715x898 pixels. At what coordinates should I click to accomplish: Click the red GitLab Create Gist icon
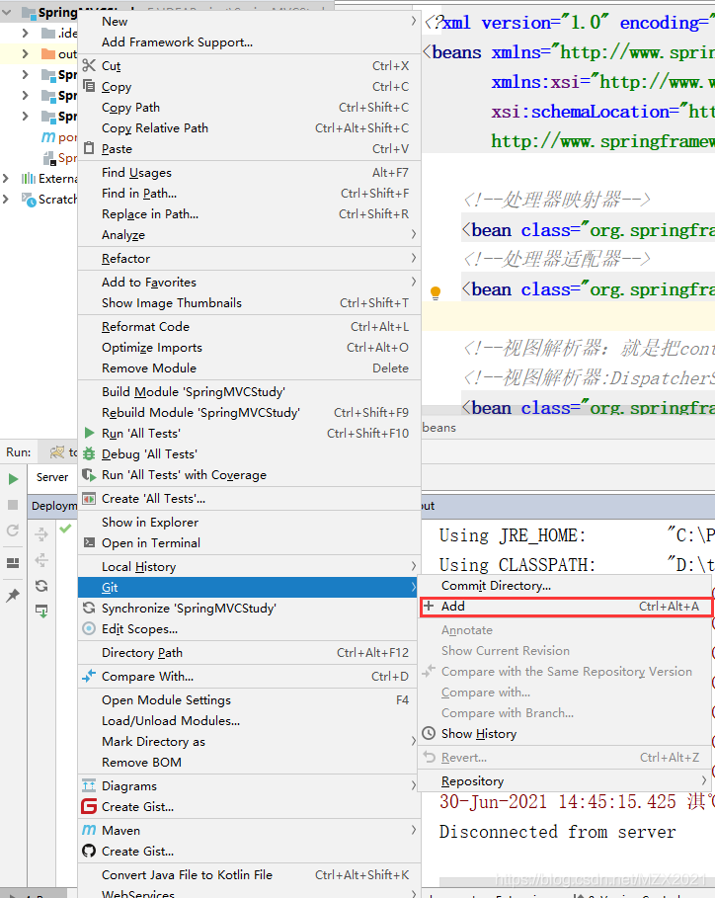(89, 806)
